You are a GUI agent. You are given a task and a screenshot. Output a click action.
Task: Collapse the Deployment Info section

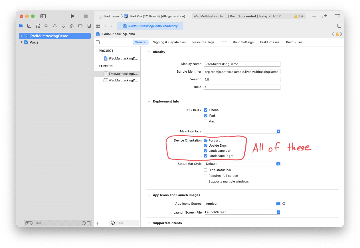coord(149,101)
